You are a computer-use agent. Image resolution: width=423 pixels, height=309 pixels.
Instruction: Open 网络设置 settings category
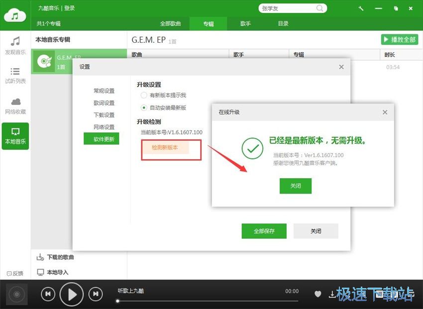(x=104, y=127)
